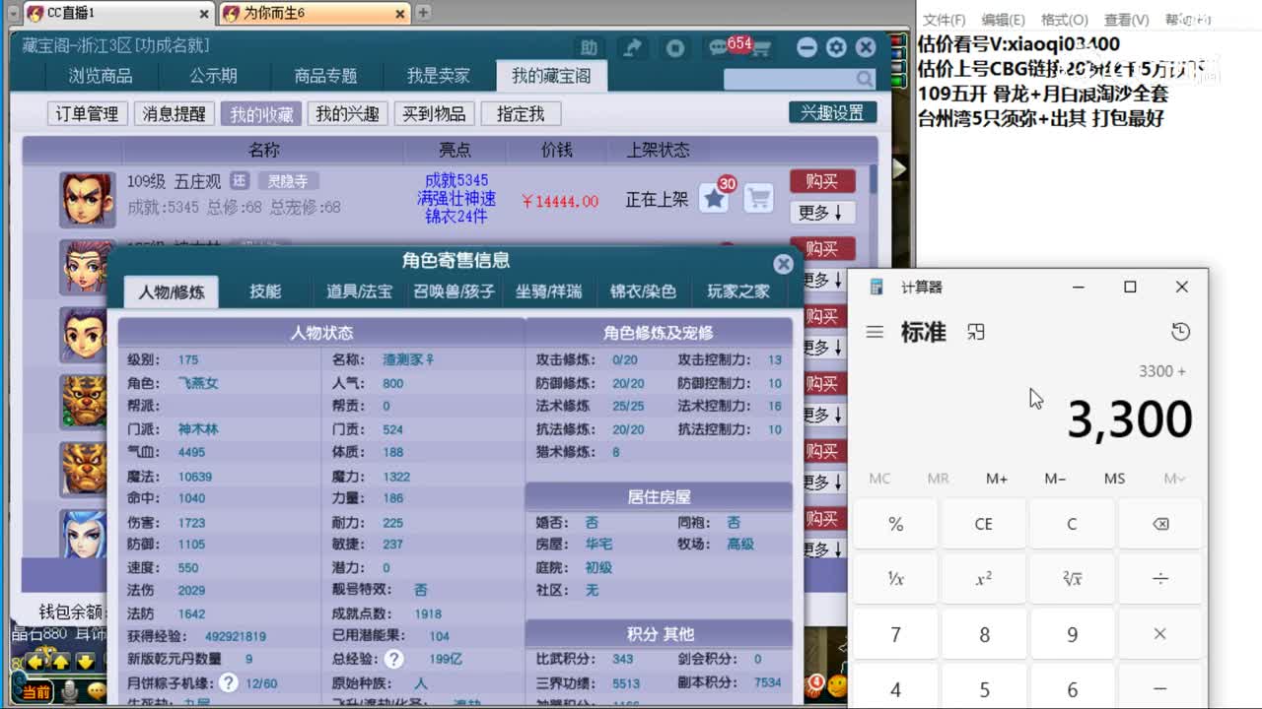Click the share arrow icon on the toolbar
This screenshot has height=709, width=1262.
(632, 47)
